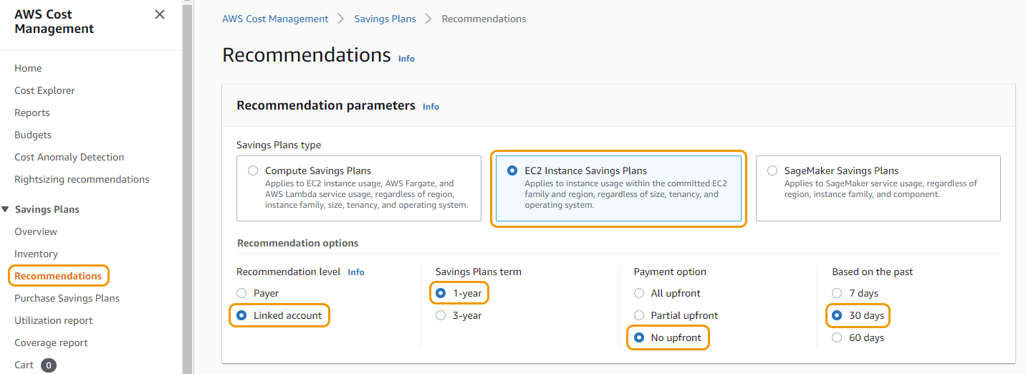Select SageMaker Savings Plans type

pyautogui.click(x=772, y=171)
